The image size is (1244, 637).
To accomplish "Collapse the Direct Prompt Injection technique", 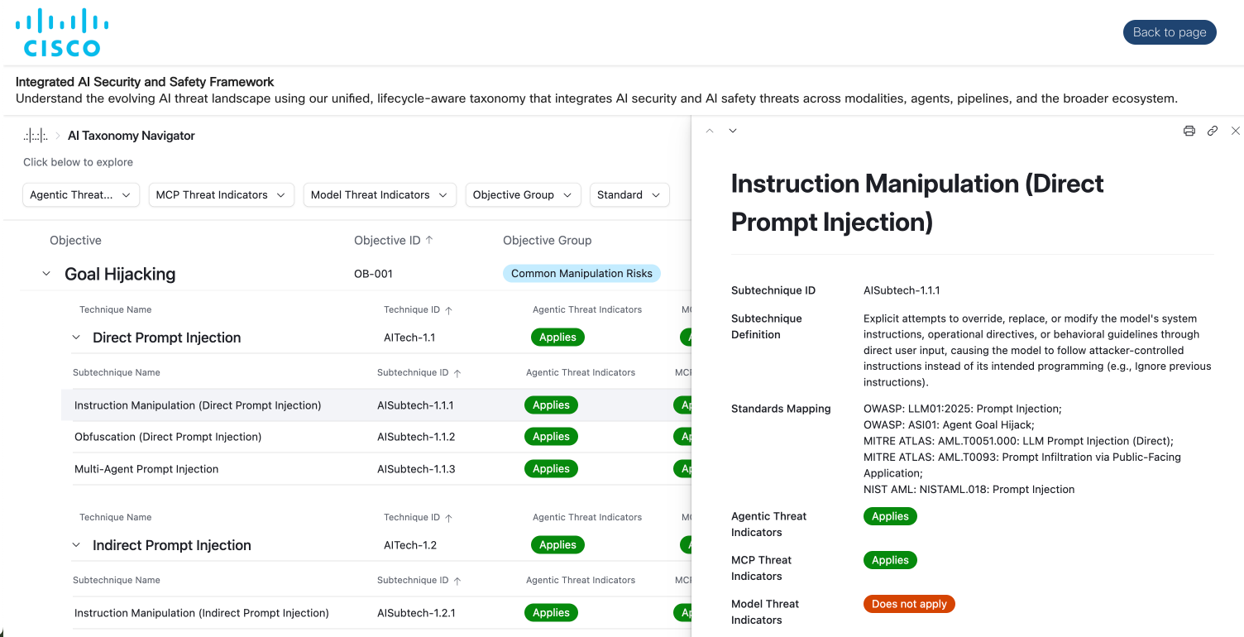I will coord(76,338).
